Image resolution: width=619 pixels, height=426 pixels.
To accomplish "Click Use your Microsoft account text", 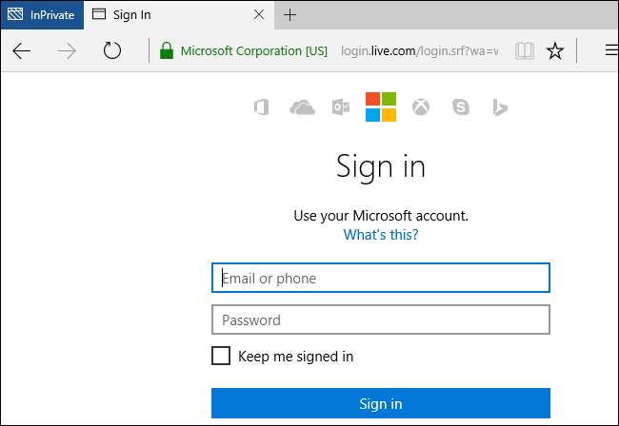I will pyautogui.click(x=381, y=216).
